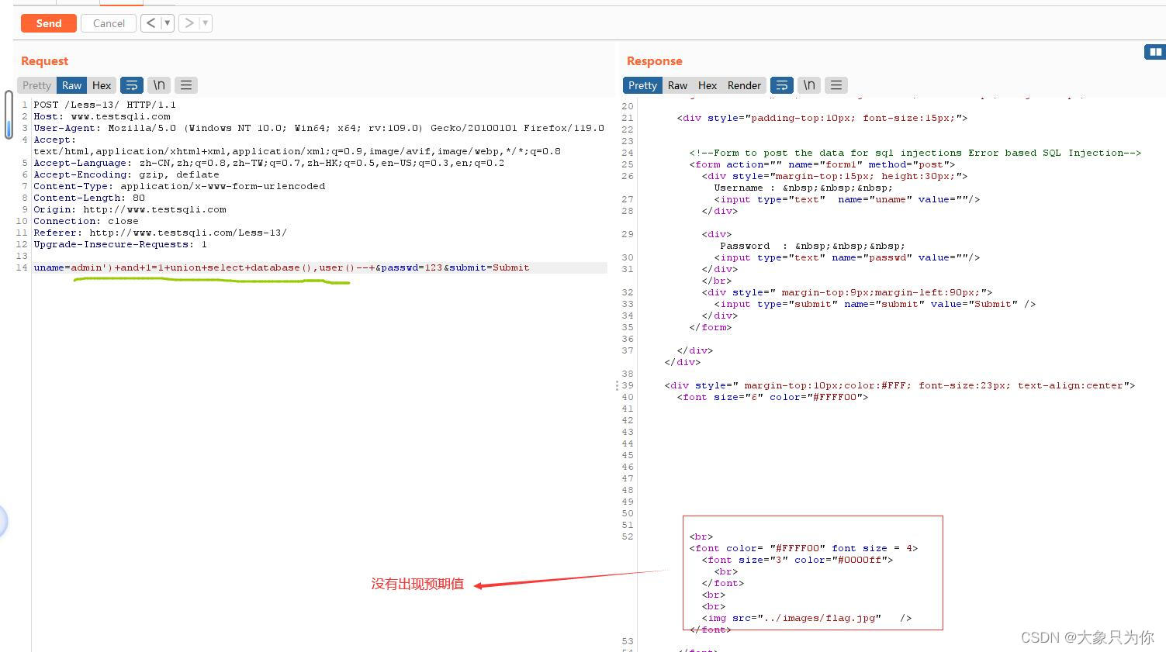The height and width of the screenshot is (652, 1166).
Task: Switch Response view to Pretty tab
Action: (x=642, y=85)
